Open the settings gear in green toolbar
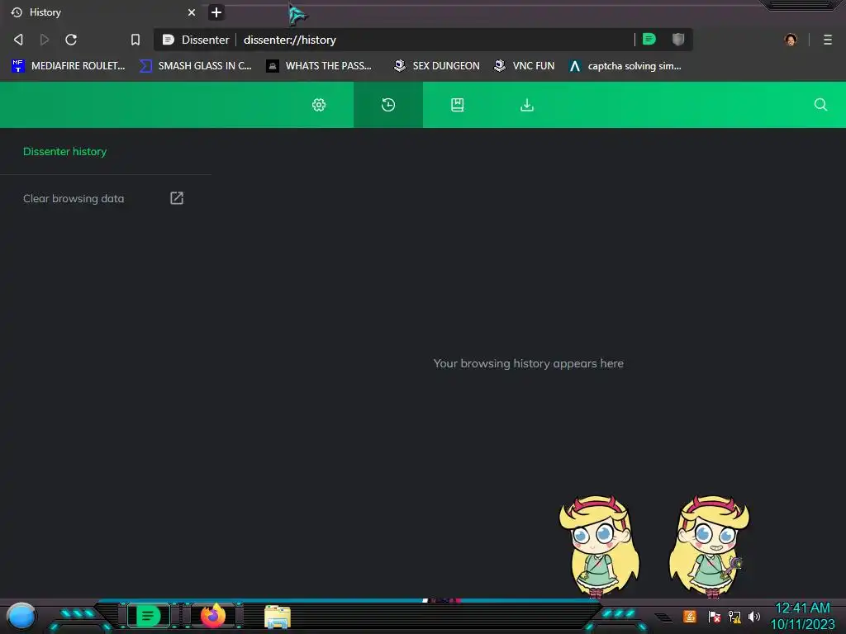 (319, 105)
